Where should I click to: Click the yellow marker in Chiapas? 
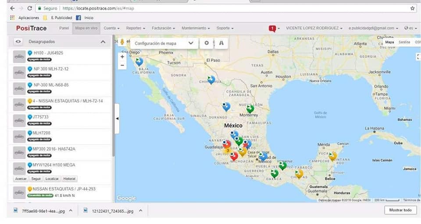coord(299,174)
